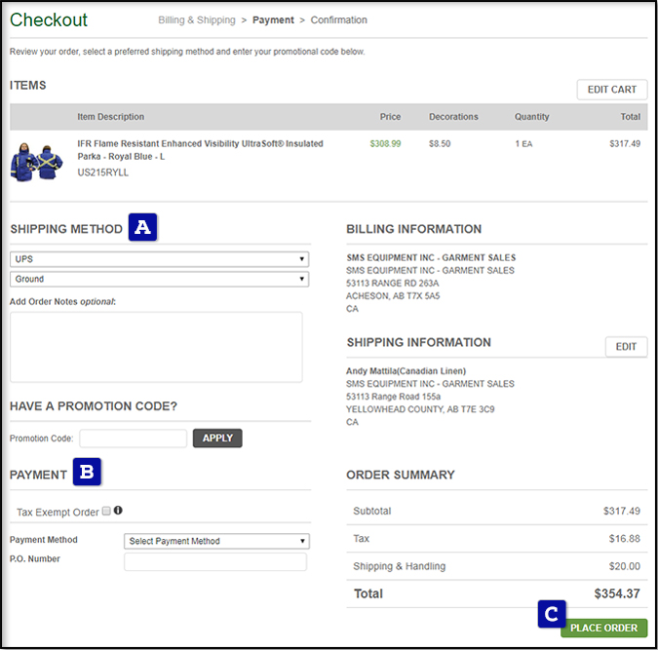The width and height of the screenshot is (658, 650).
Task: Click into the Promotion Code field
Action: 134,439
